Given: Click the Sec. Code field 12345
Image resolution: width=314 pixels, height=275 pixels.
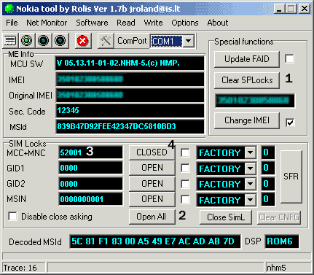Looking at the screenshot, I should (130, 111).
